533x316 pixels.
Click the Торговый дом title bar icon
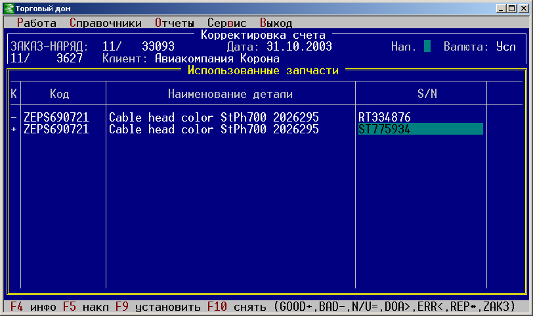click(x=9, y=9)
